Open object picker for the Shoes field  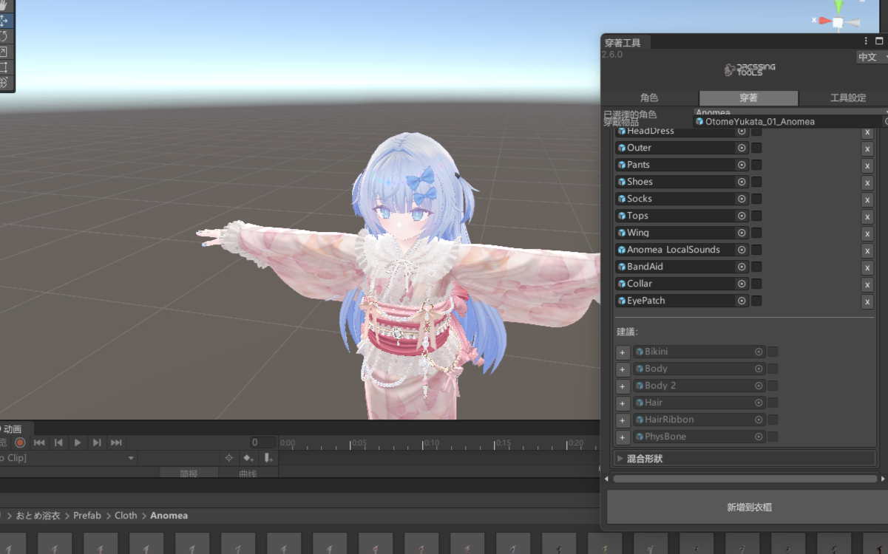tap(742, 182)
